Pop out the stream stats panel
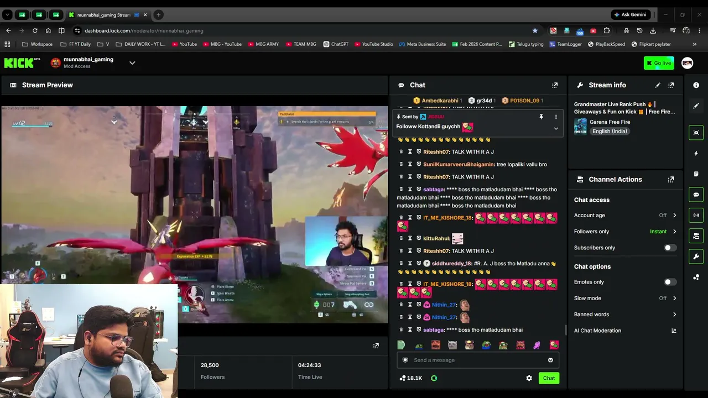Viewport: 708px width, 398px height. click(376, 346)
